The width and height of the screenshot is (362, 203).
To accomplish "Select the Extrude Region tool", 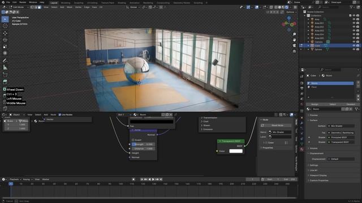I will point(5,82).
